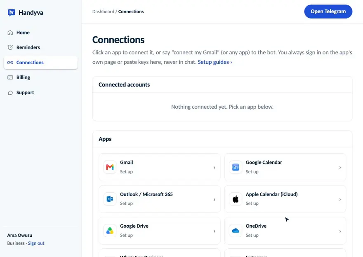Screen dimensions: 363x257
Task: Click the Support chat bubble icon
Action: [x=10, y=93]
